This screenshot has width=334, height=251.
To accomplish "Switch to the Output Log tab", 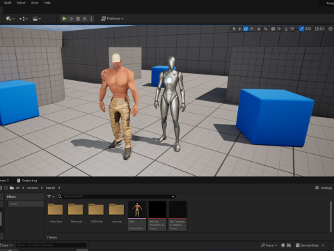I will point(27,181).
